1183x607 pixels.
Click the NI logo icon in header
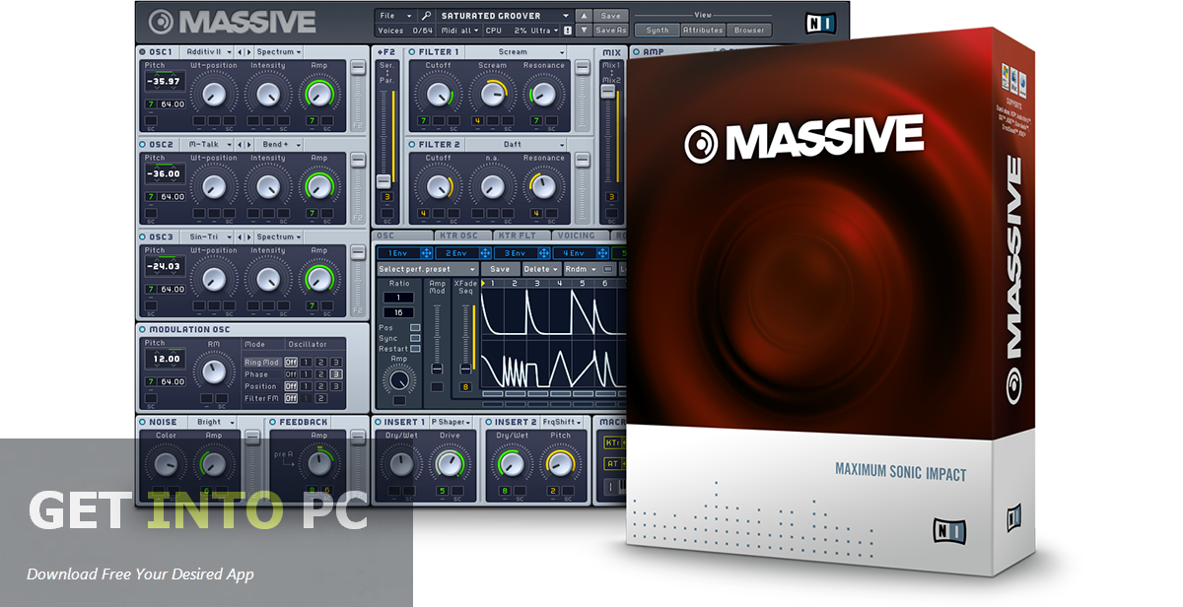click(818, 22)
